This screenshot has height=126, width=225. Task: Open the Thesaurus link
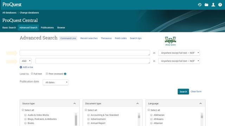click(x=106, y=38)
